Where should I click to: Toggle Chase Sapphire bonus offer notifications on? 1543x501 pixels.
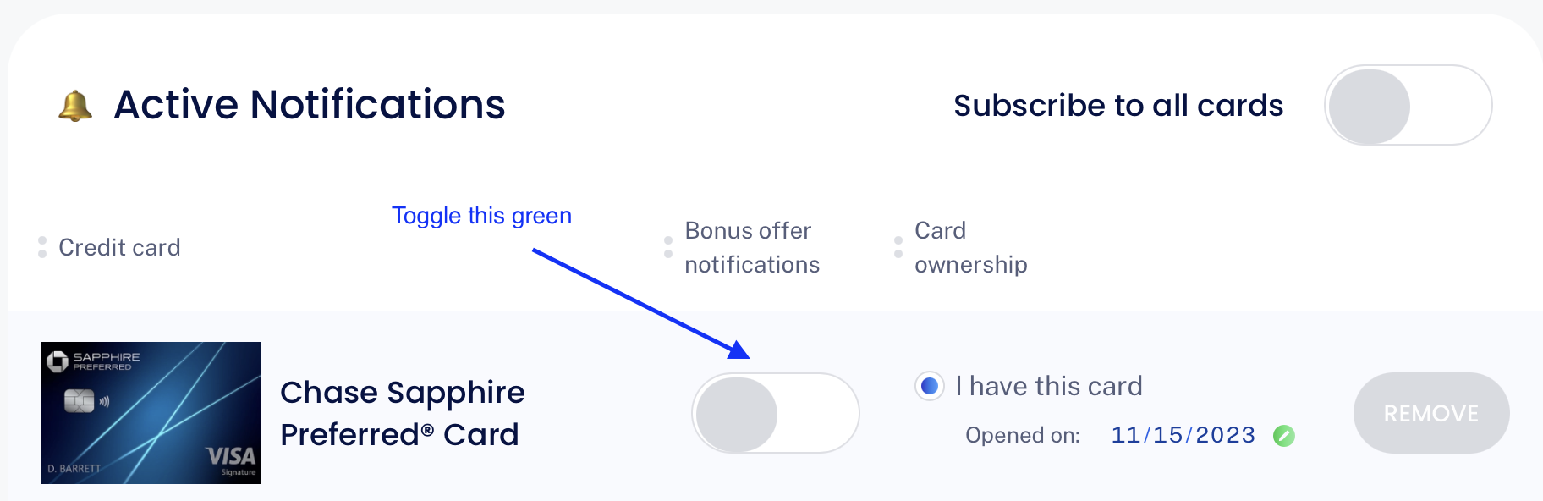tap(776, 413)
